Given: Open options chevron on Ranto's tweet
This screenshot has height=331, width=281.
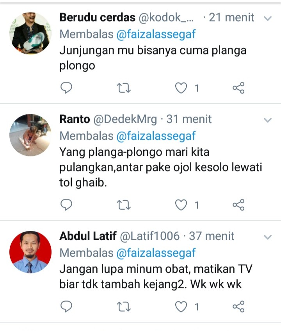Looking at the screenshot, I should 267,121.
